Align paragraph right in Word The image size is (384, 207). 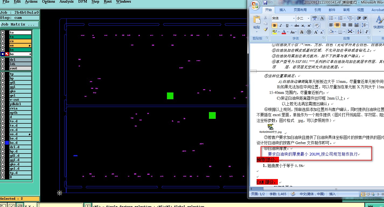pyautogui.click(x=344, y=25)
